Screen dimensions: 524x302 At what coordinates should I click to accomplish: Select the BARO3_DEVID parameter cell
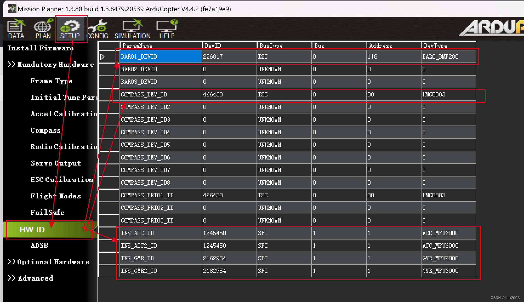point(161,82)
